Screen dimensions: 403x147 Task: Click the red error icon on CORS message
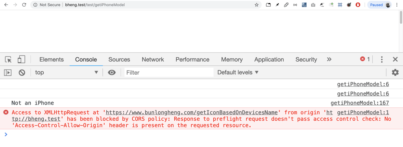(6, 112)
